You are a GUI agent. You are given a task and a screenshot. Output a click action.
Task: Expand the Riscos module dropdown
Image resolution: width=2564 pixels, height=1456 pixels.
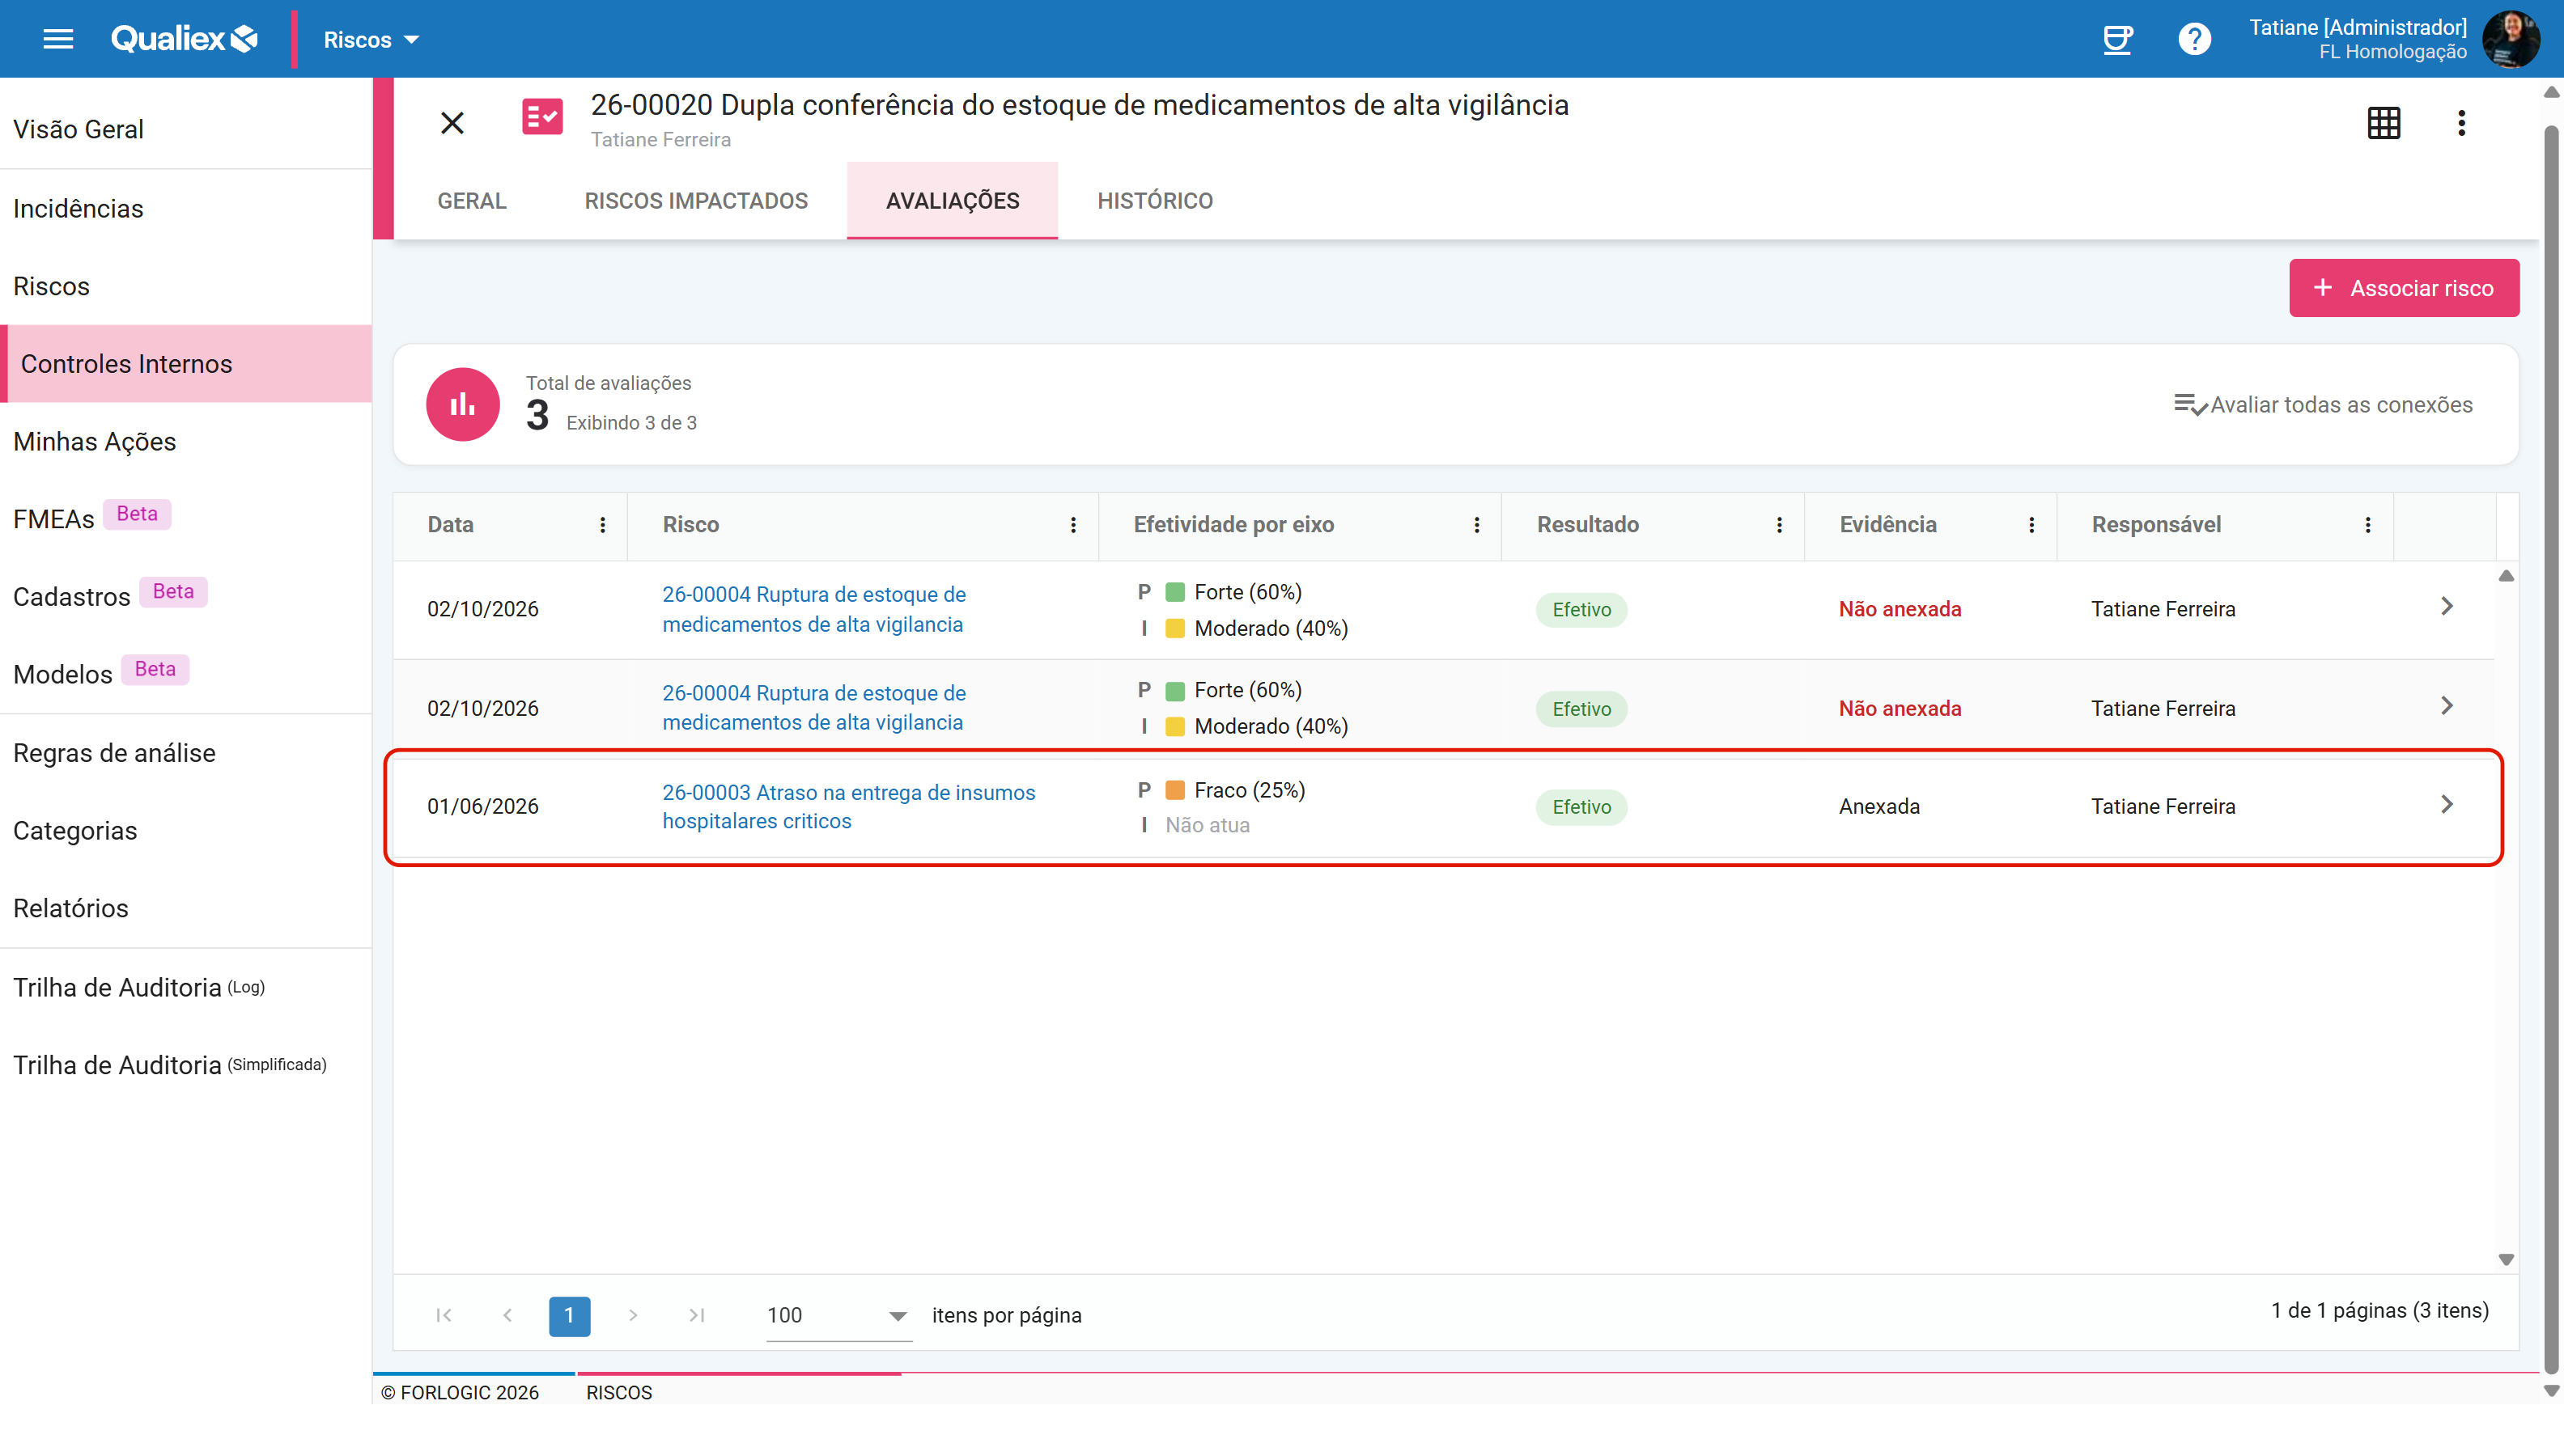tap(371, 39)
